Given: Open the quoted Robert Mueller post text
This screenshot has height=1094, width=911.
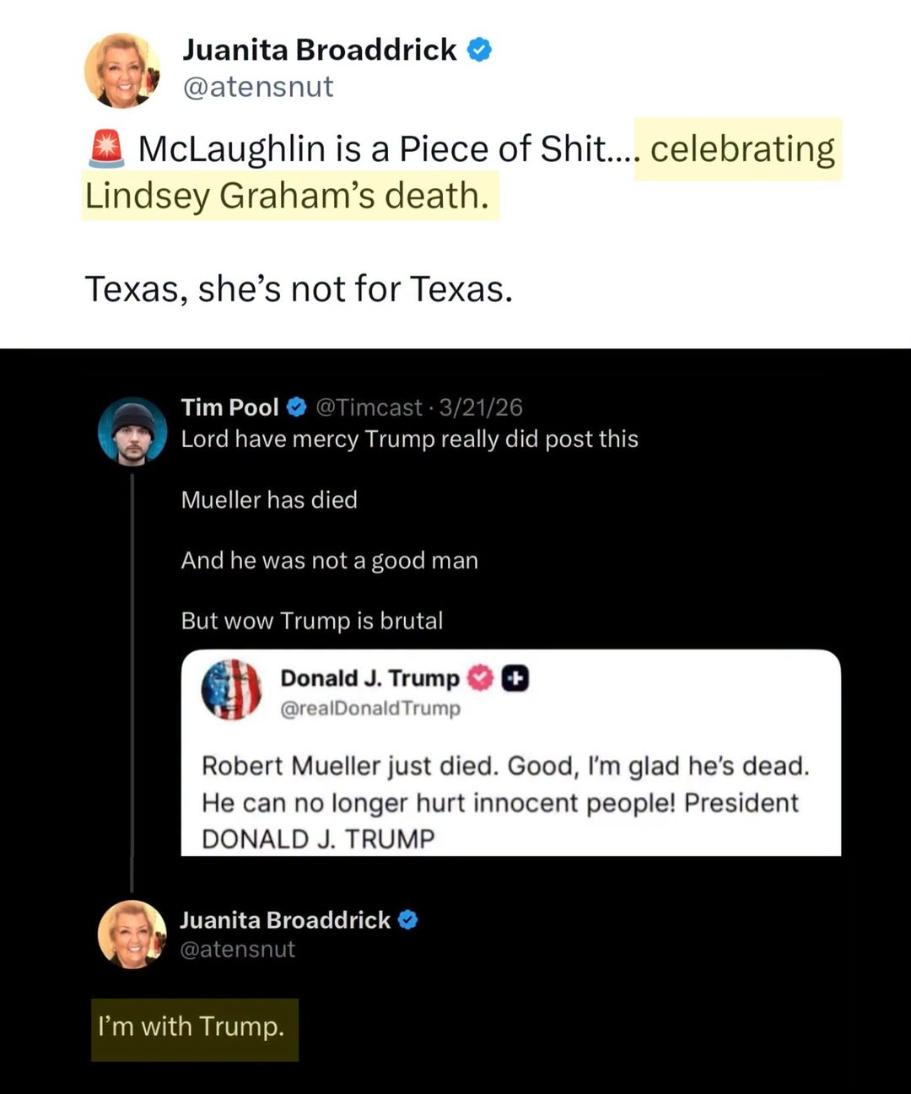Looking at the screenshot, I should [505, 802].
